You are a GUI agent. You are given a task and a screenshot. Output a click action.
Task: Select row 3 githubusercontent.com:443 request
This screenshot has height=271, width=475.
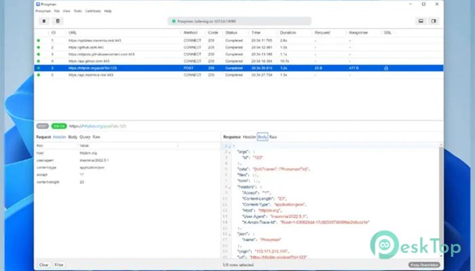tap(239, 54)
